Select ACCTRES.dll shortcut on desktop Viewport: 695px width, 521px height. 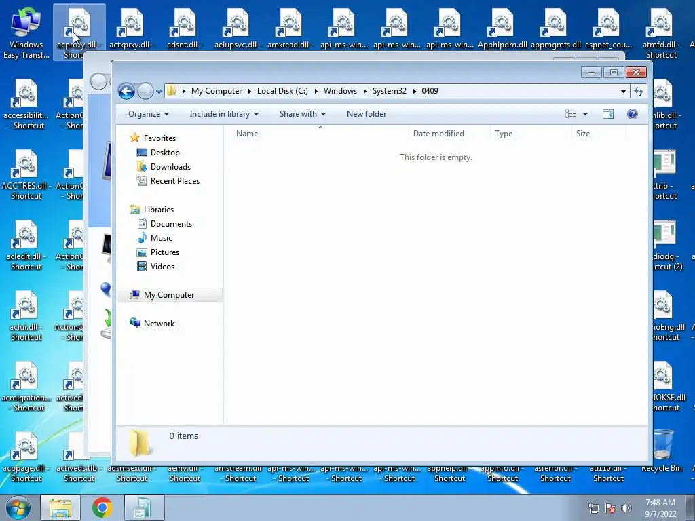coord(26,174)
